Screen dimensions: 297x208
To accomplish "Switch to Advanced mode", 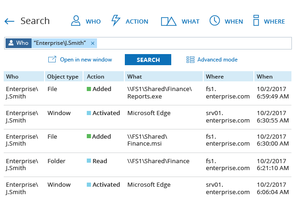I will coord(217,60).
